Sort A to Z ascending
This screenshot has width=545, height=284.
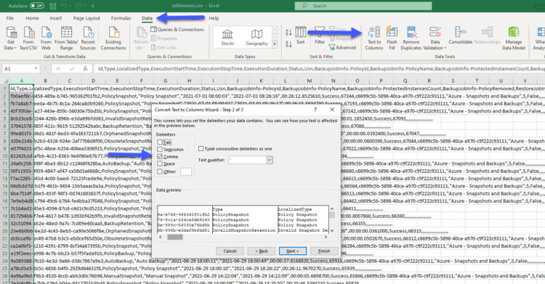pyautogui.click(x=288, y=32)
